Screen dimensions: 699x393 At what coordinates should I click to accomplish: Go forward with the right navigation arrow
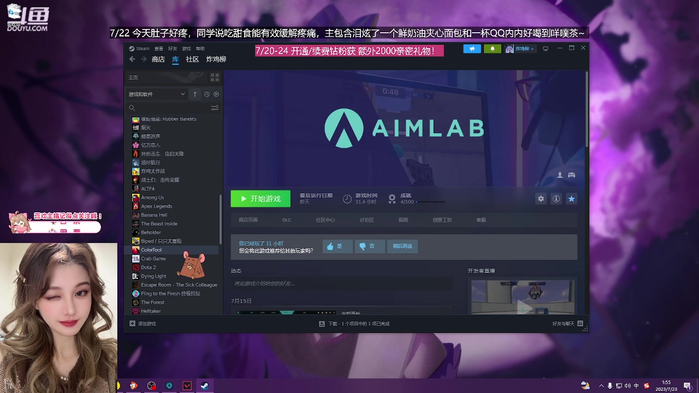pos(144,59)
